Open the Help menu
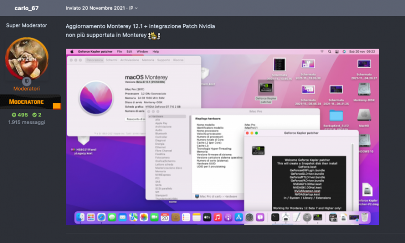Image resolution: width=405 pixels, height=243 pixels. point(155,52)
